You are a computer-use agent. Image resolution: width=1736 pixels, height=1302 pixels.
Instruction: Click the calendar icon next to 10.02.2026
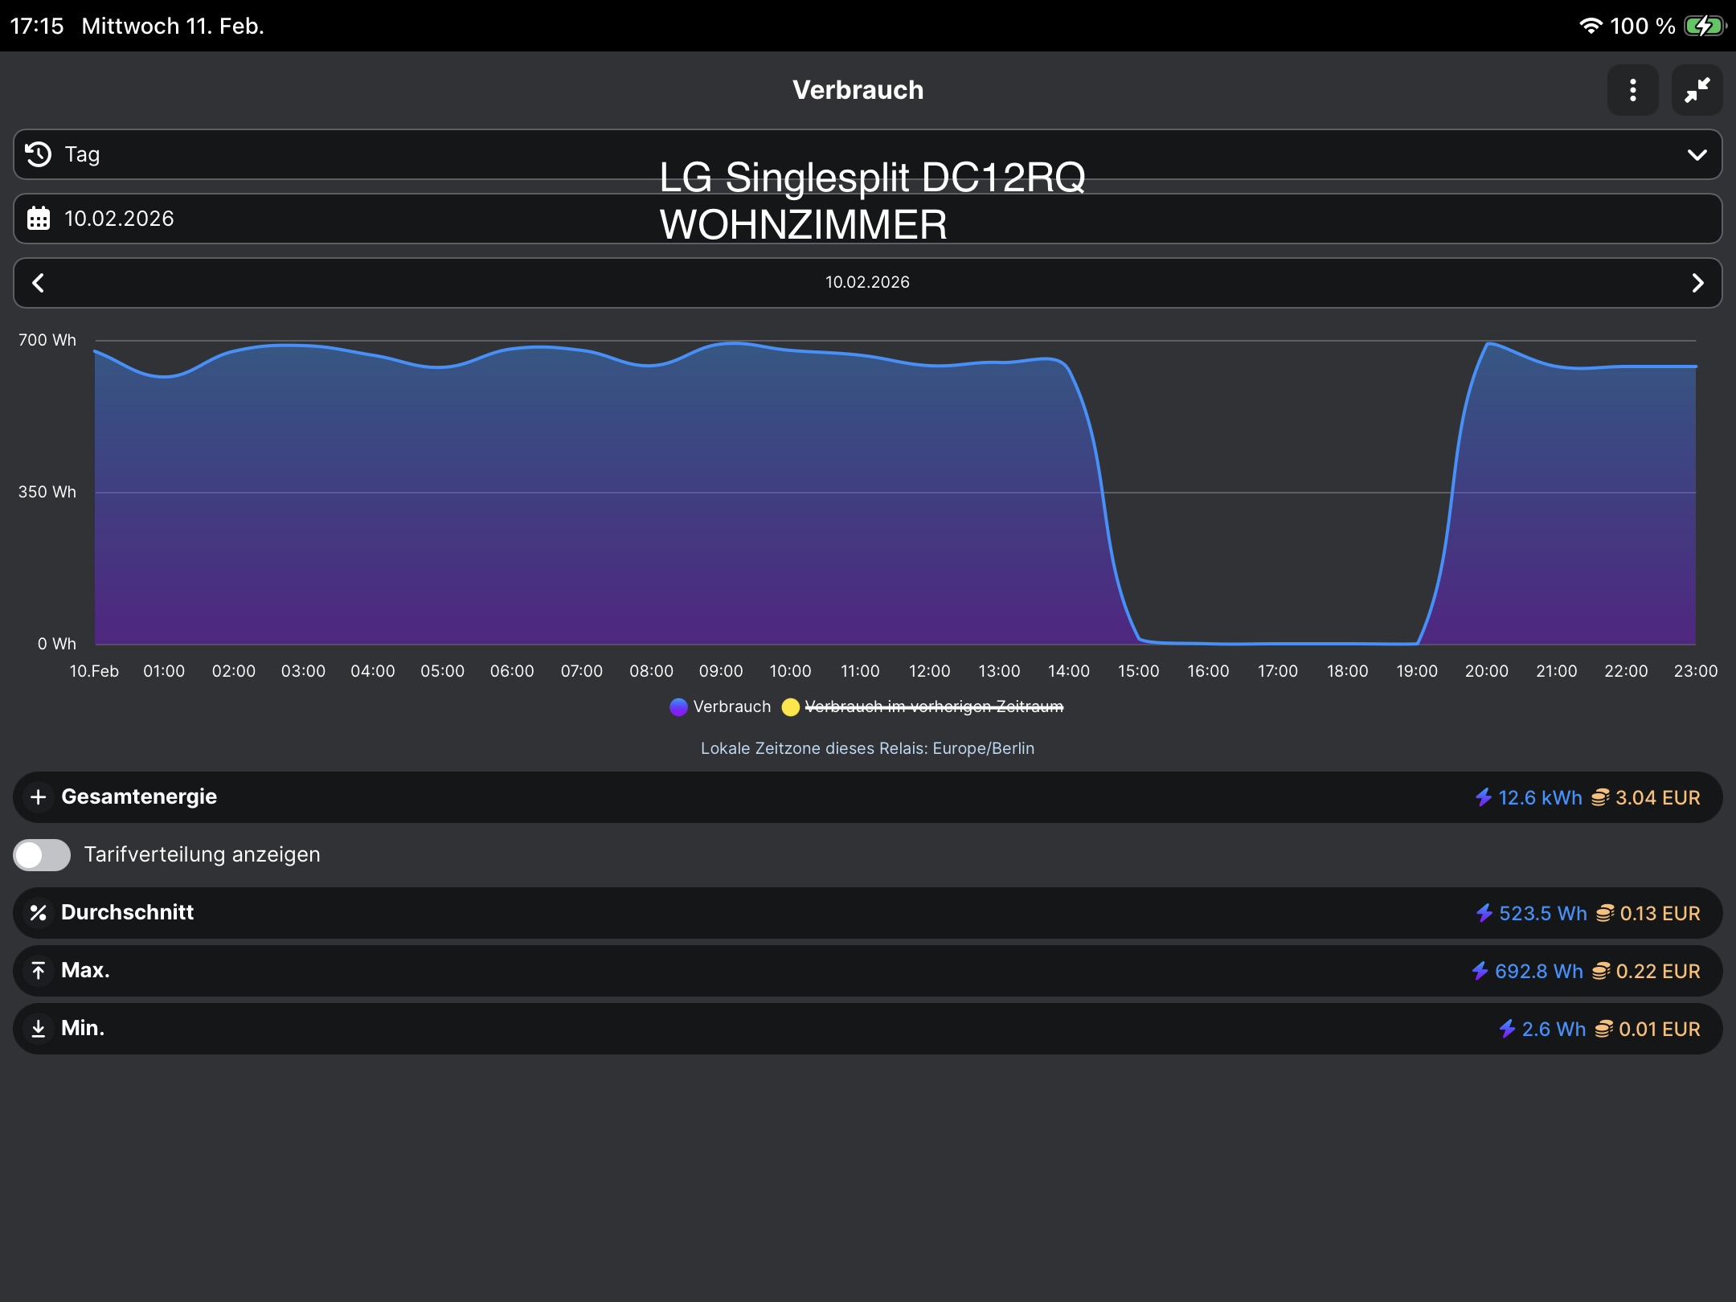tap(39, 219)
